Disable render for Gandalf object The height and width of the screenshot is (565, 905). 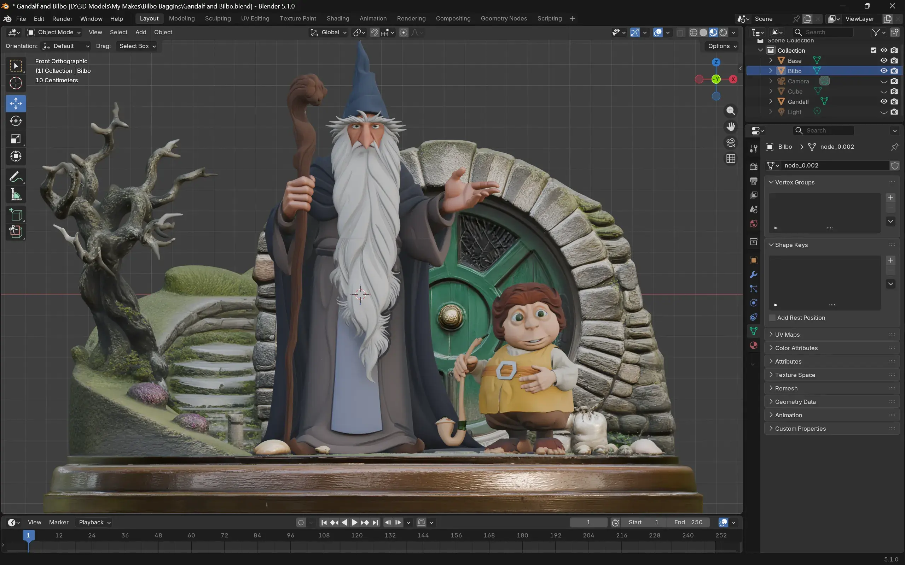pyautogui.click(x=894, y=101)
